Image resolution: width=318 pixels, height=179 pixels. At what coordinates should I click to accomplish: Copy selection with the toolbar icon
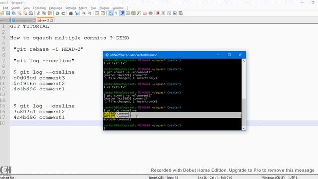pos(44,13)
